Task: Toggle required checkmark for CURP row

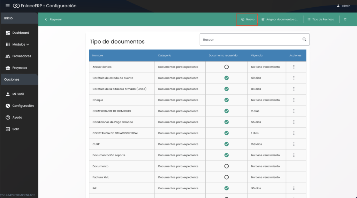Action: pos(226,144)
